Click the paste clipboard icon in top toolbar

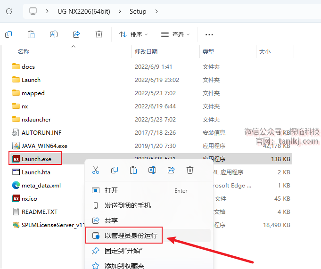tap(31, 34)
